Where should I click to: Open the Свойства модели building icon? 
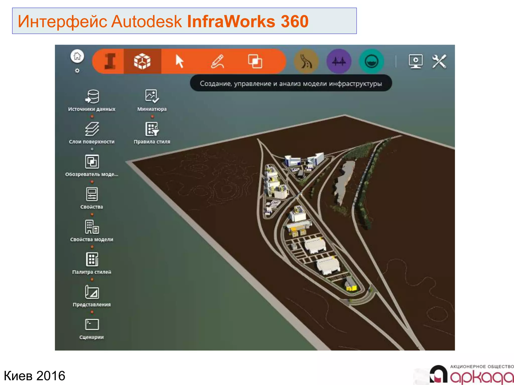(x=92, y=227)
